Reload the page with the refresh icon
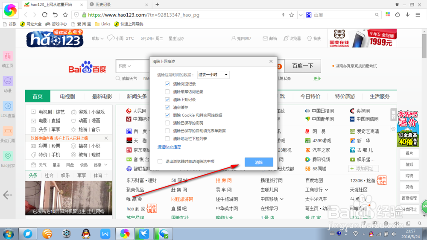This screenshot has height=240, width=427. (45, 15)
